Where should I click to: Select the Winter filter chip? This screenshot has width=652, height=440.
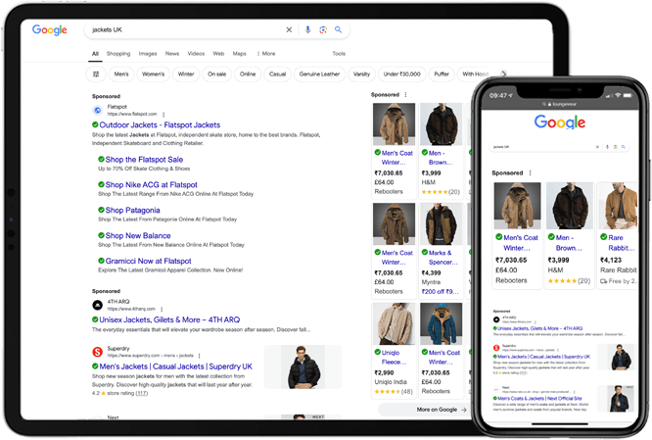(x=186, y=74)
